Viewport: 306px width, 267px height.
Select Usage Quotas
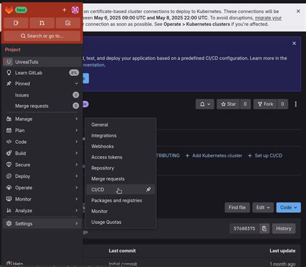121,222
